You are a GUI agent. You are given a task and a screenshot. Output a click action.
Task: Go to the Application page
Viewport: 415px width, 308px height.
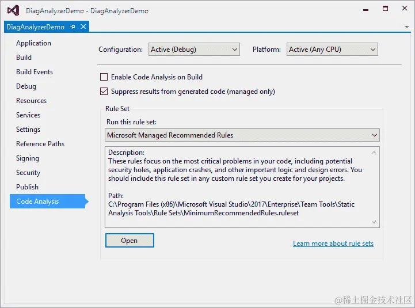tap(33, 43)
